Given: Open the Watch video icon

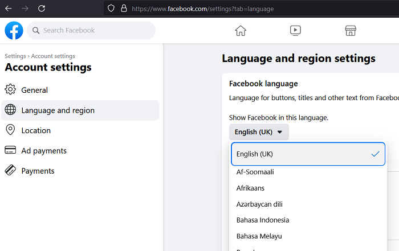Looking at the screenshot, I should 295,31.
